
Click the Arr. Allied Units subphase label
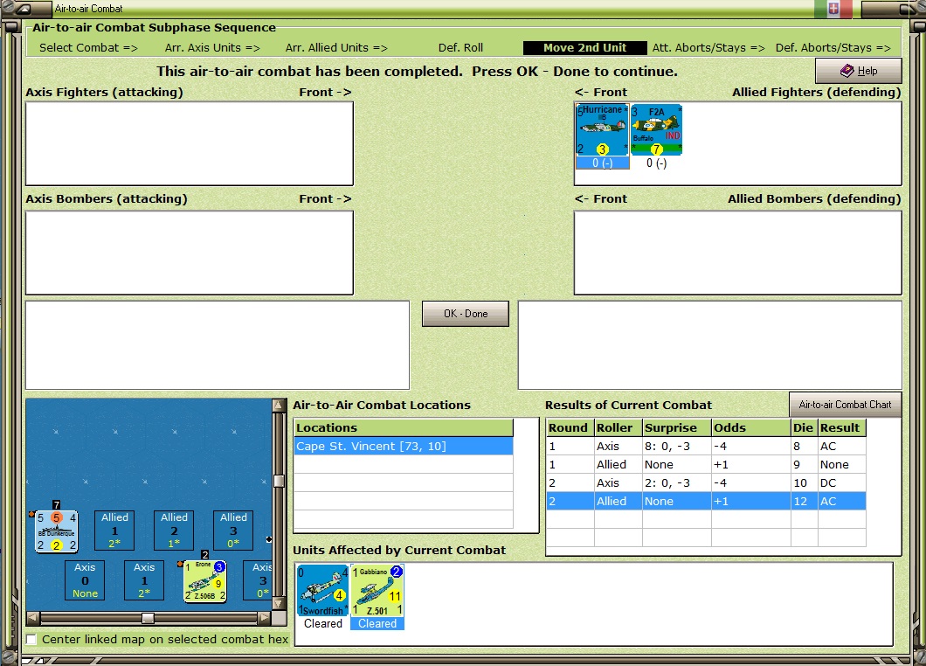pos(336,48)
